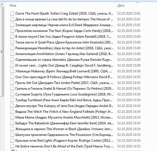Select file name Ведьма The Witch The VVitch
Image resolution: width=157 pixels, height=151 pixels.
[x=64, y=112]
